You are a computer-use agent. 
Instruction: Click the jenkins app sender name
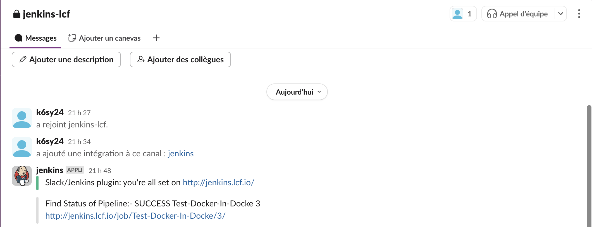tap(50, 170)
